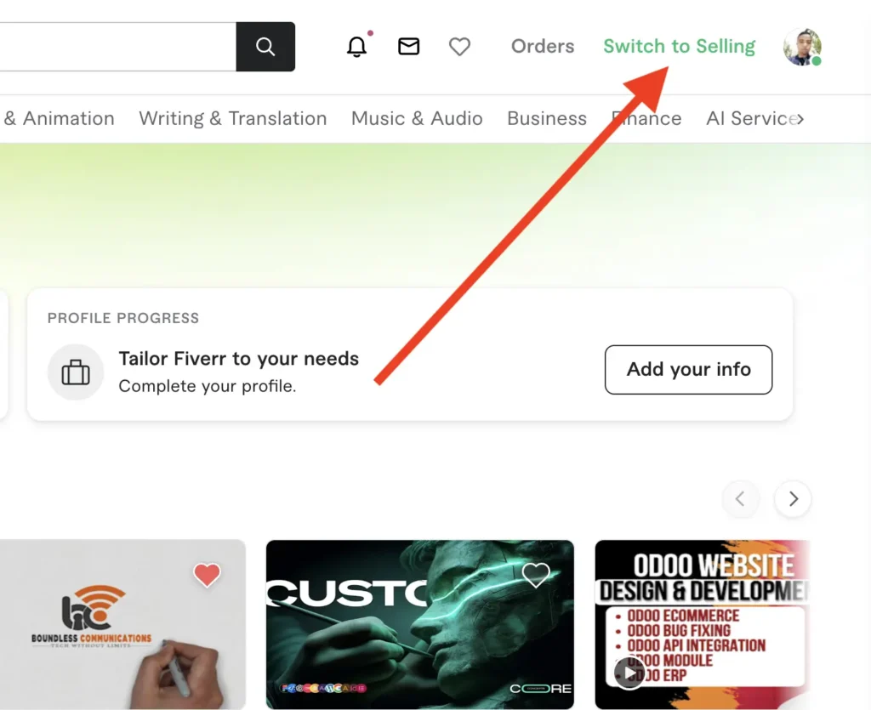Focus the search input field
Image resolution: width=871 pixels, height=710 pixels.
[x=117, y=47]
